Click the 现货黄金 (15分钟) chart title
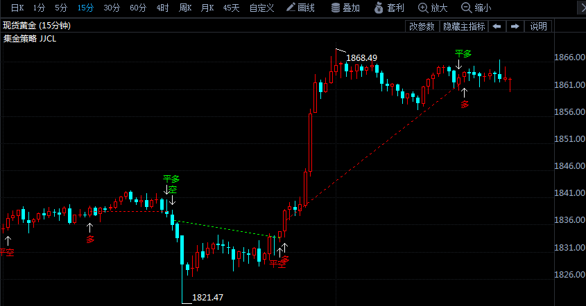 (x=37, y=26)
